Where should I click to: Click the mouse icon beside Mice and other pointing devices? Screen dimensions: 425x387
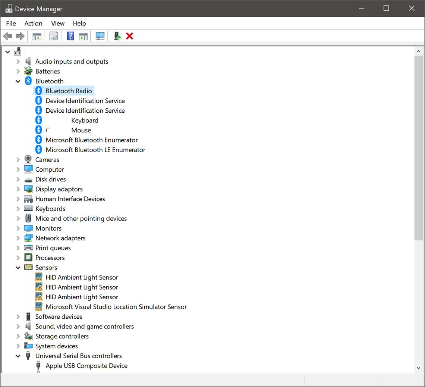pos(28,218)
